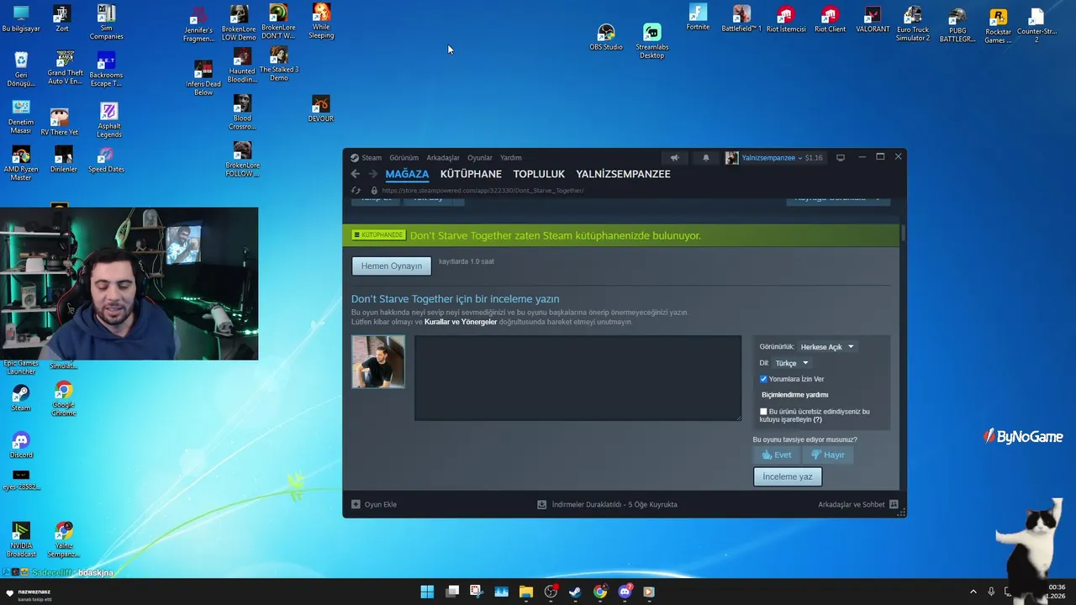Click the Steam page vertical scrollbar
This screenshot has width=1076, height=605.
click(x=903, y=234)
